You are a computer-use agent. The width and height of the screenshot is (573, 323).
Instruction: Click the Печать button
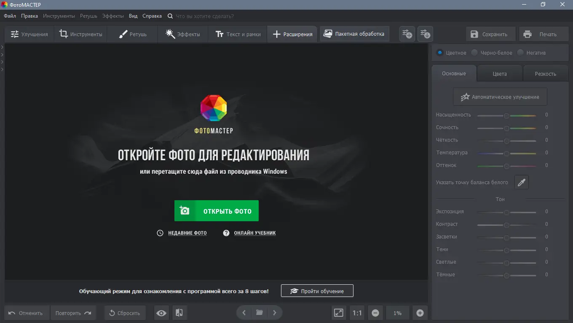(544, 34)
